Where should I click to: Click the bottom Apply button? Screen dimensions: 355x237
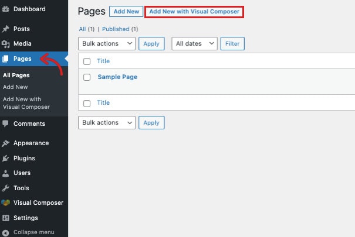point(151,122)
